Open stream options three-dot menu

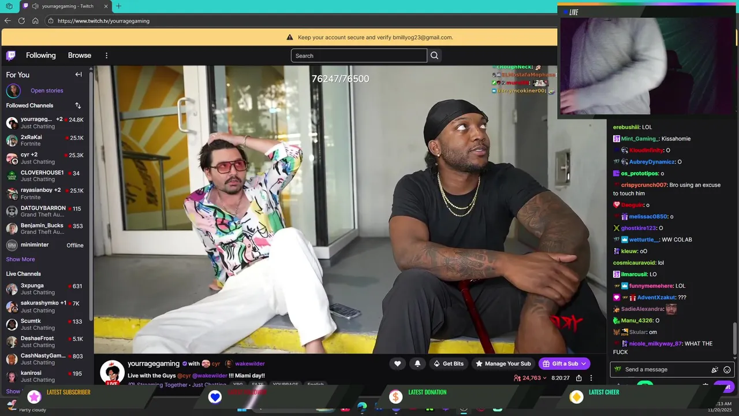[x=591, y=378]
